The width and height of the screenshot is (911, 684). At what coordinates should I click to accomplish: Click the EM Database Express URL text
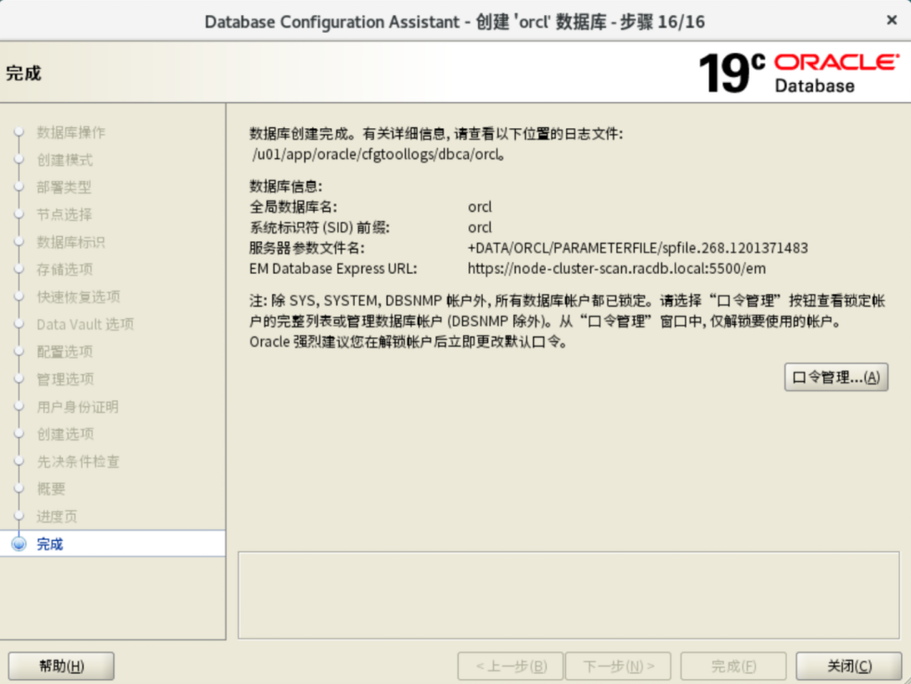coord(616,269)
